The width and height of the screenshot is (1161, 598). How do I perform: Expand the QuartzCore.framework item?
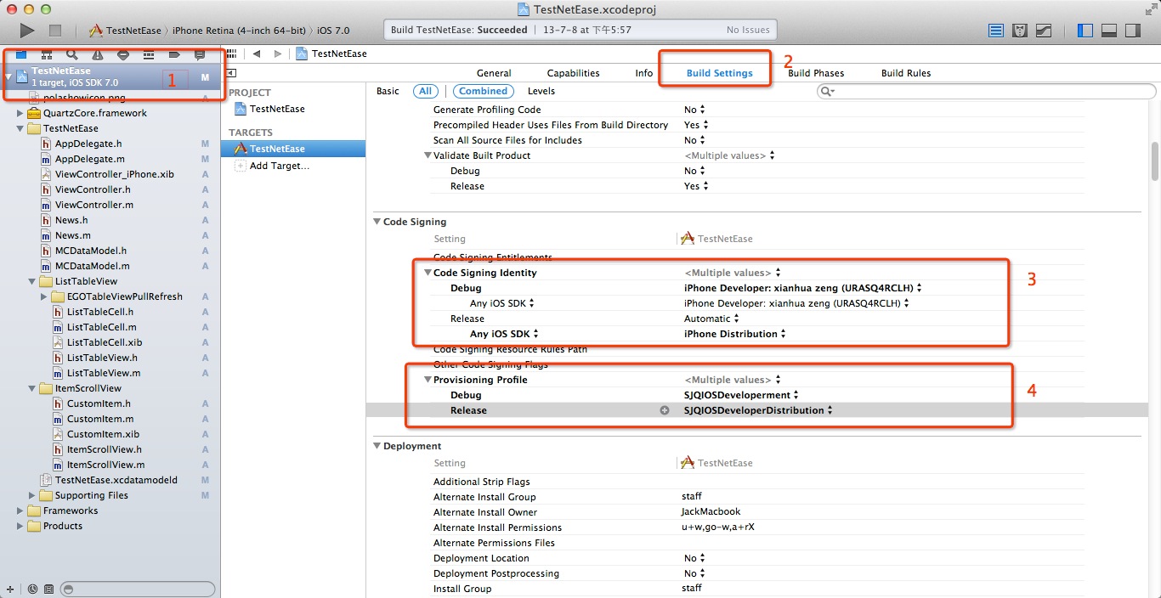click(x=20, y=113)
